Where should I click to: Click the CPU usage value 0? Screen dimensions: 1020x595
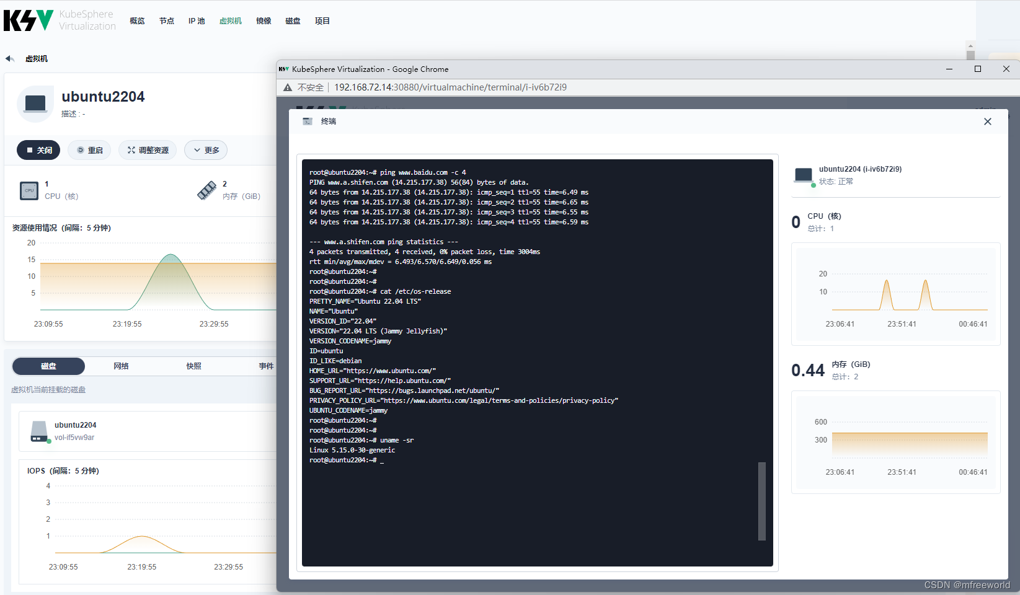(x=796, y=223)
